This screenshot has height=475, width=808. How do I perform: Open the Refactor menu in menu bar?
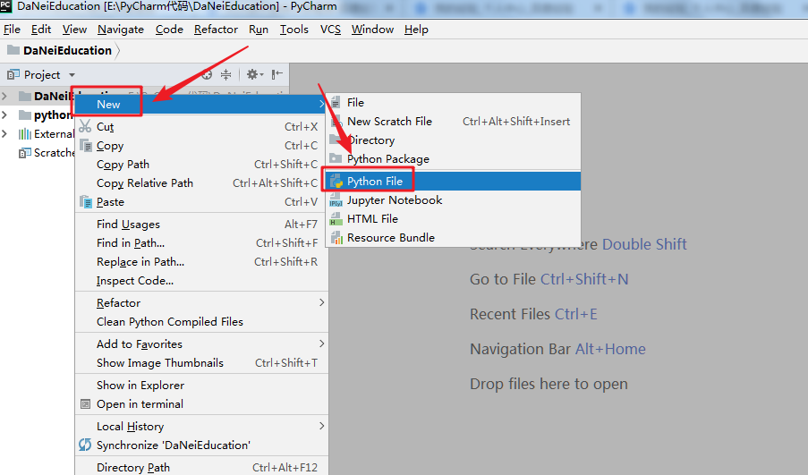pyautogui.click(x=216, y=30)
